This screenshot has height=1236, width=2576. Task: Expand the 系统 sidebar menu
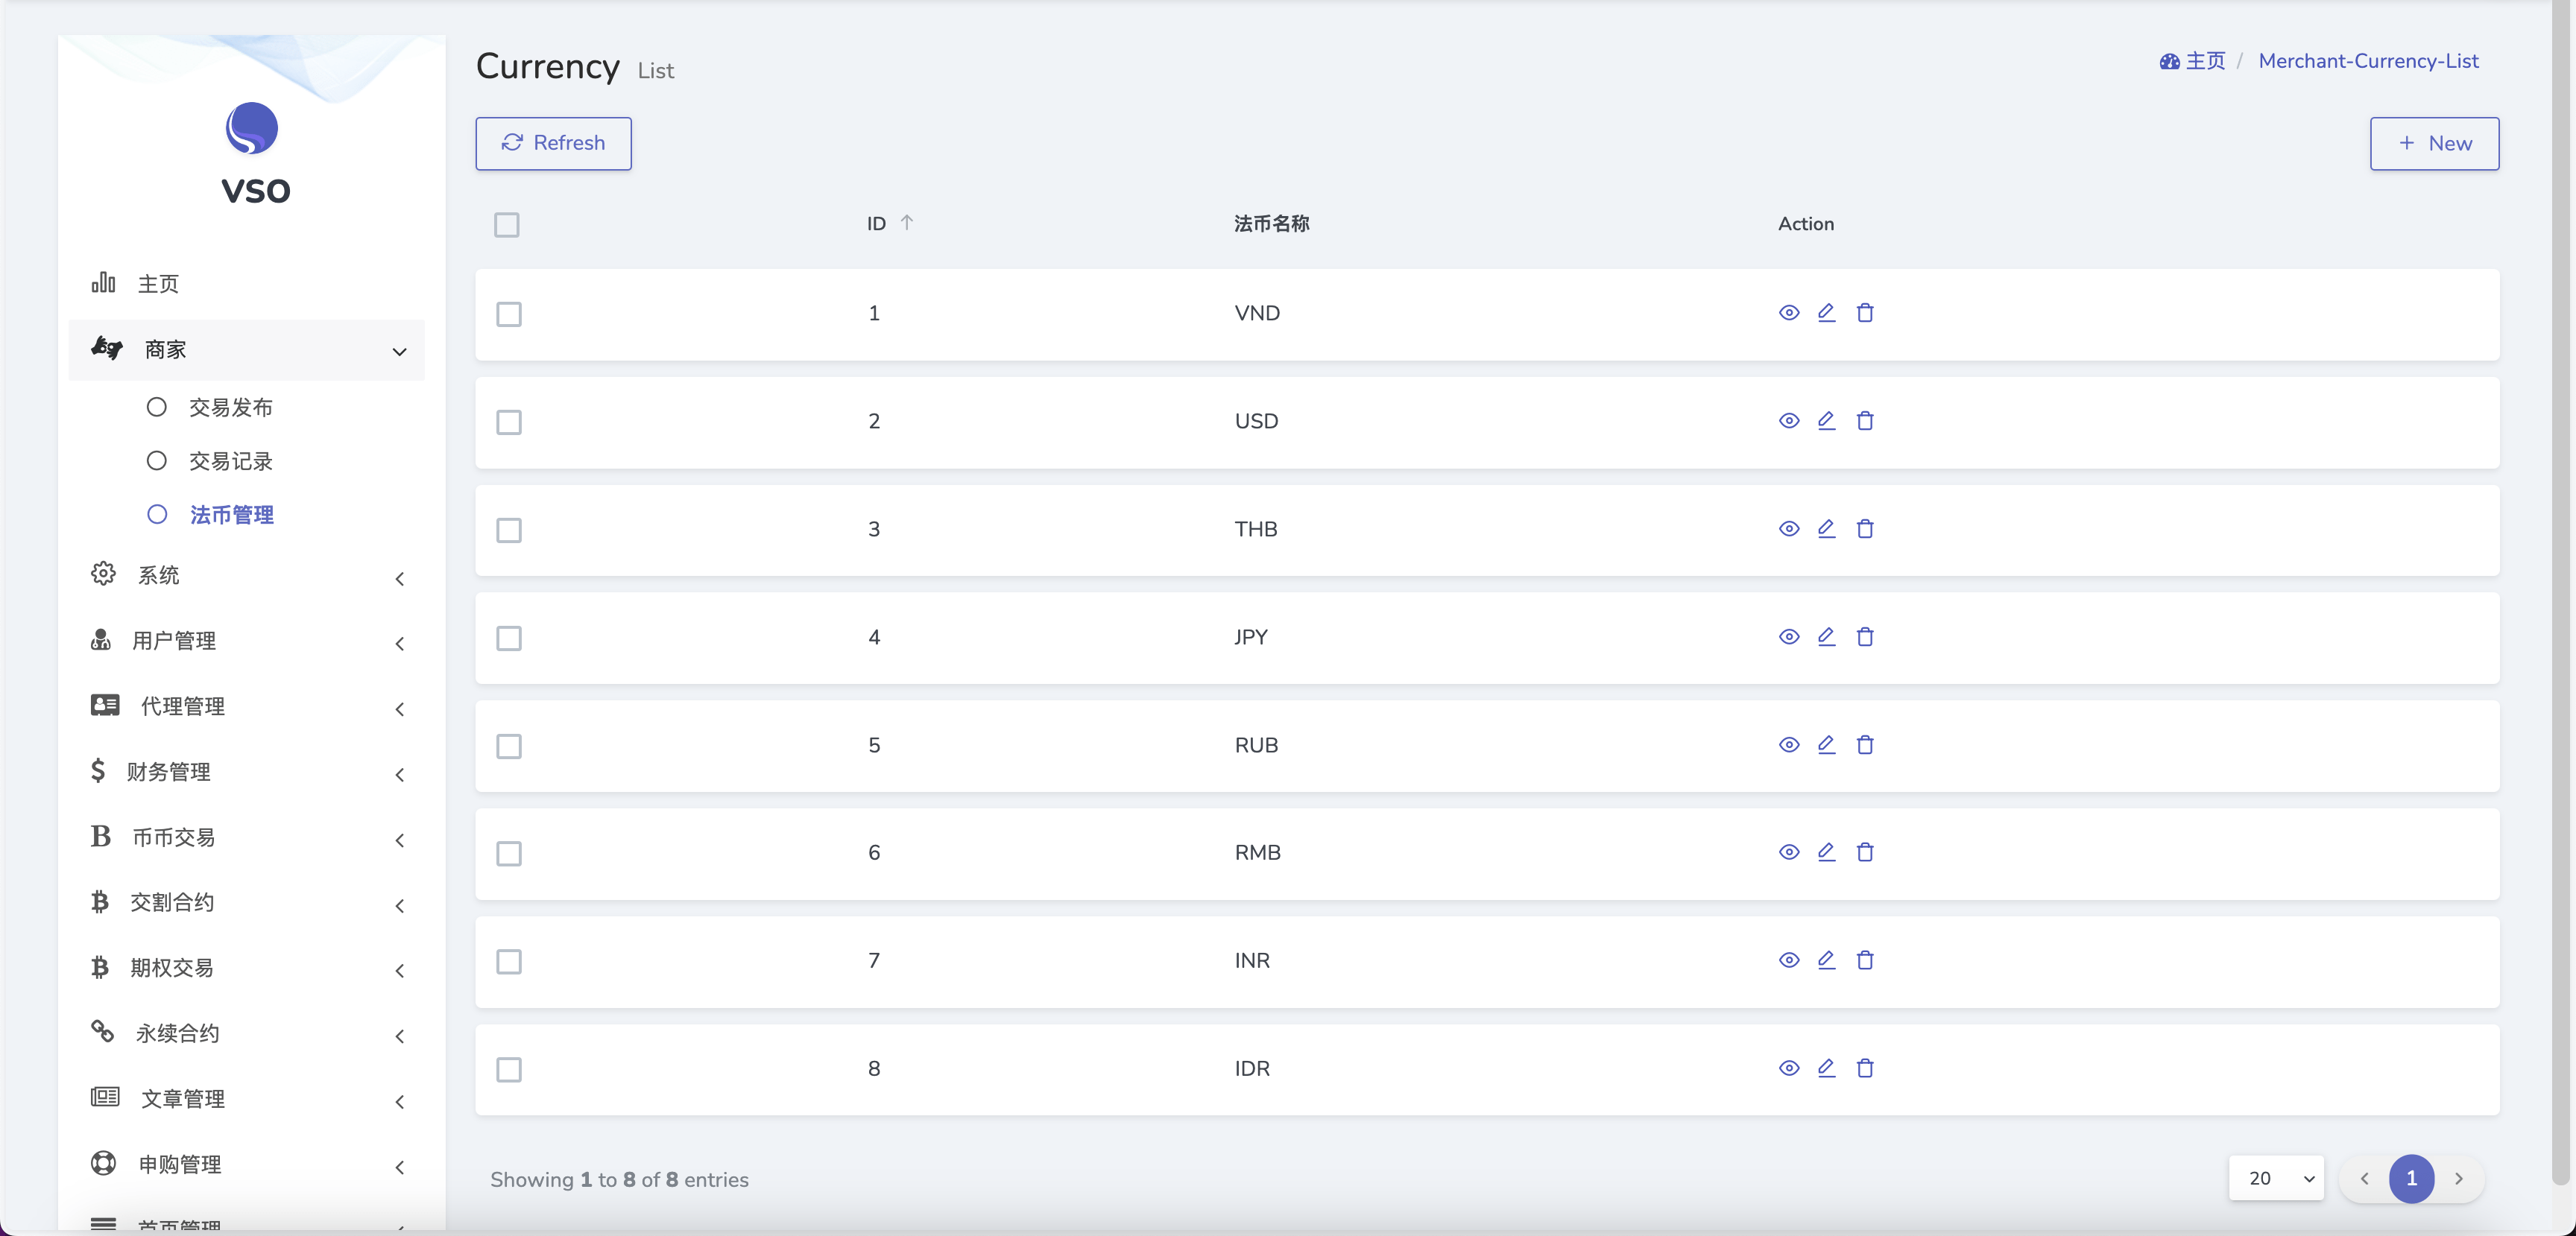(x=248, y=574)
